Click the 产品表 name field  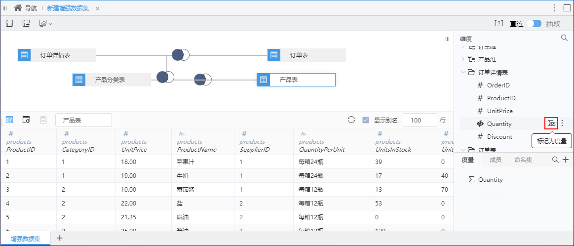click(84, 120)
